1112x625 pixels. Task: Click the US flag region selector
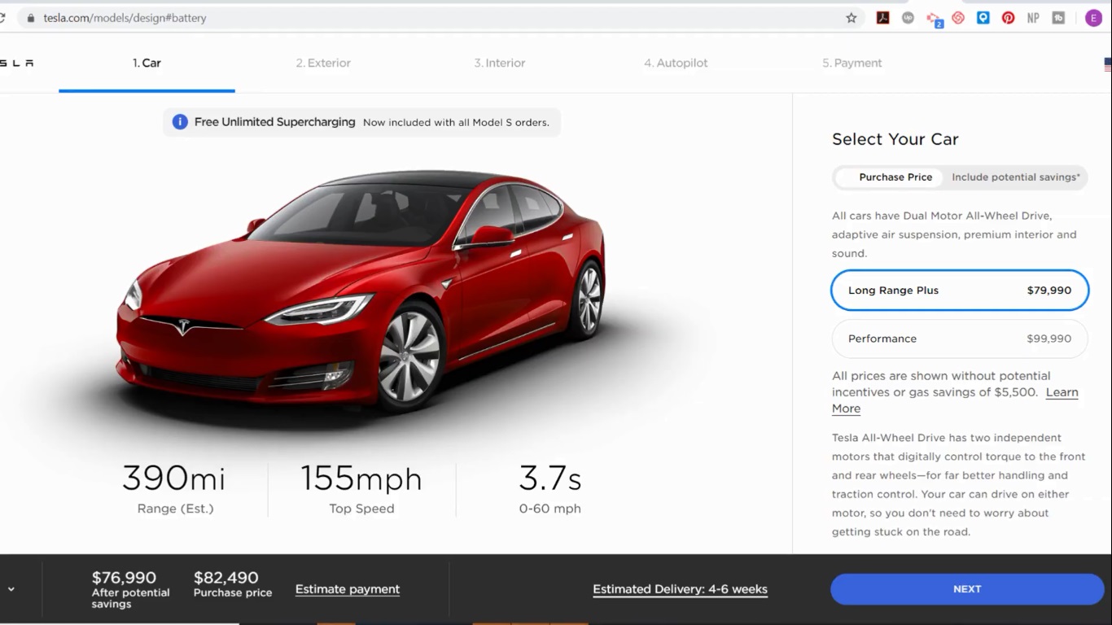(1107, 64)
